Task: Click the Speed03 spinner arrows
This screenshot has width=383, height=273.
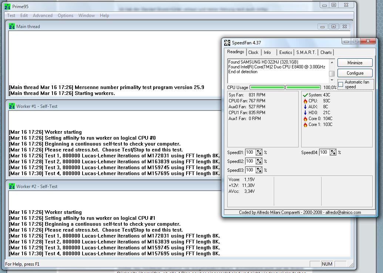Action: coord(259,170)
